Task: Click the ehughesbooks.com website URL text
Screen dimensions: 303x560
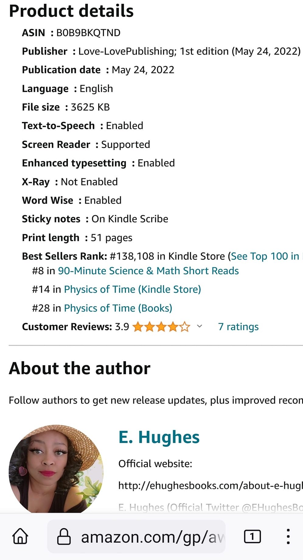Action: click(210, 485)
